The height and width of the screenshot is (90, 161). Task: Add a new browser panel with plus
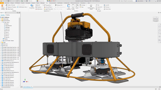6,13
